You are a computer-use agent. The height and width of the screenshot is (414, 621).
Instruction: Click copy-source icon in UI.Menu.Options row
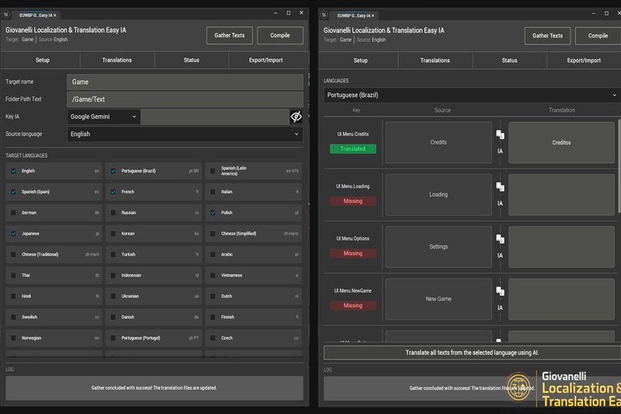[500, 239]
